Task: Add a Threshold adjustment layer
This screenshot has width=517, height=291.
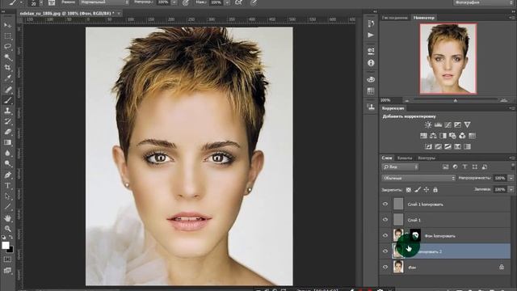Action: 448,146
